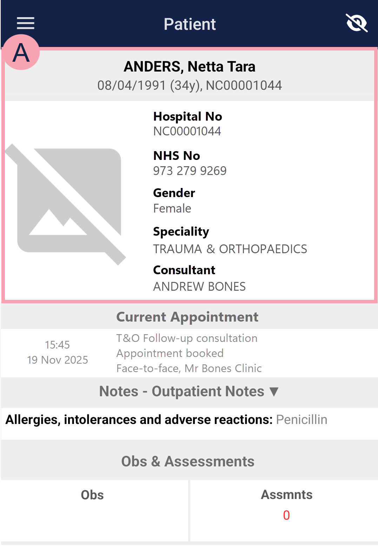Image resolution: width=378 pixels, height=546 pixels.
Task: Open the hamburger menu
Action: pos(26,23)
